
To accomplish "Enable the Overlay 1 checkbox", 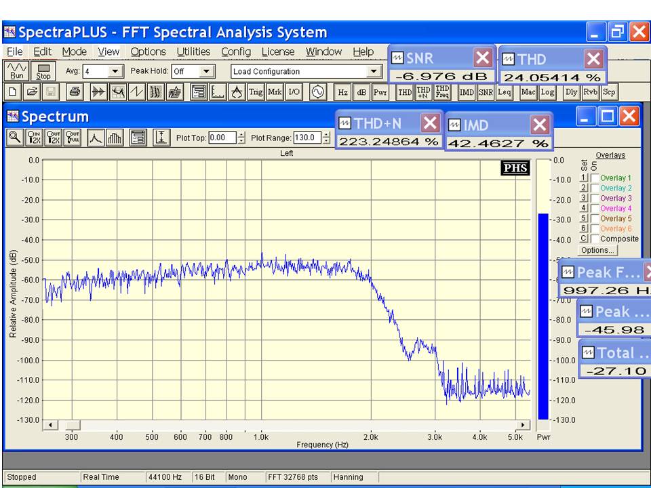I will coord(595,178).
